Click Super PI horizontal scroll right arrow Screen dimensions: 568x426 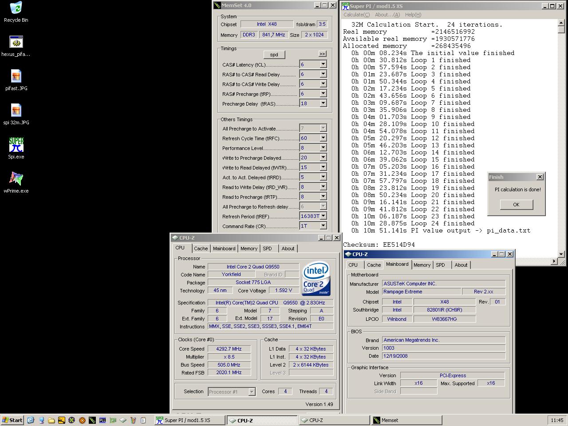tap(554, 261)
